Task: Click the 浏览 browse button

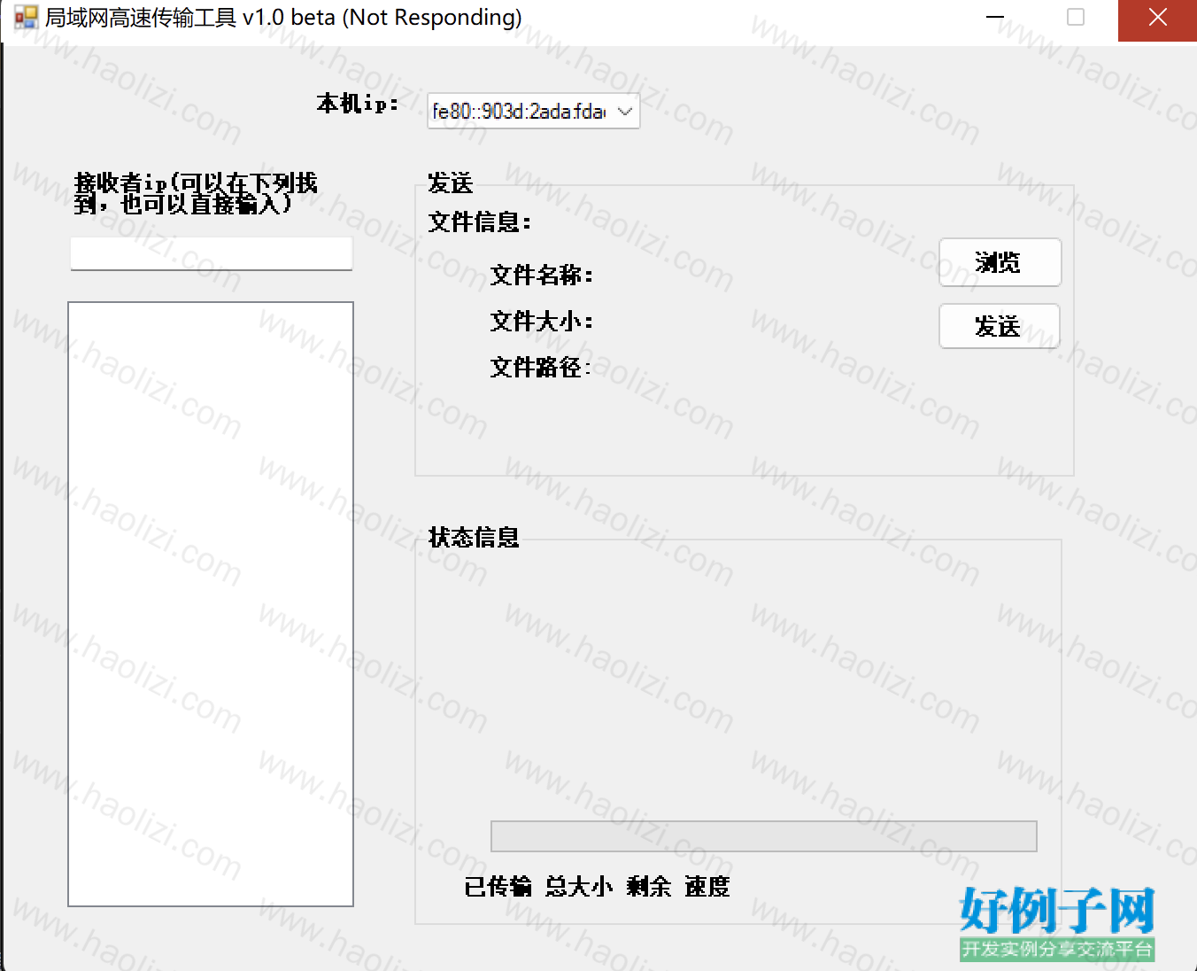Action: click(x=1000, y=262)
